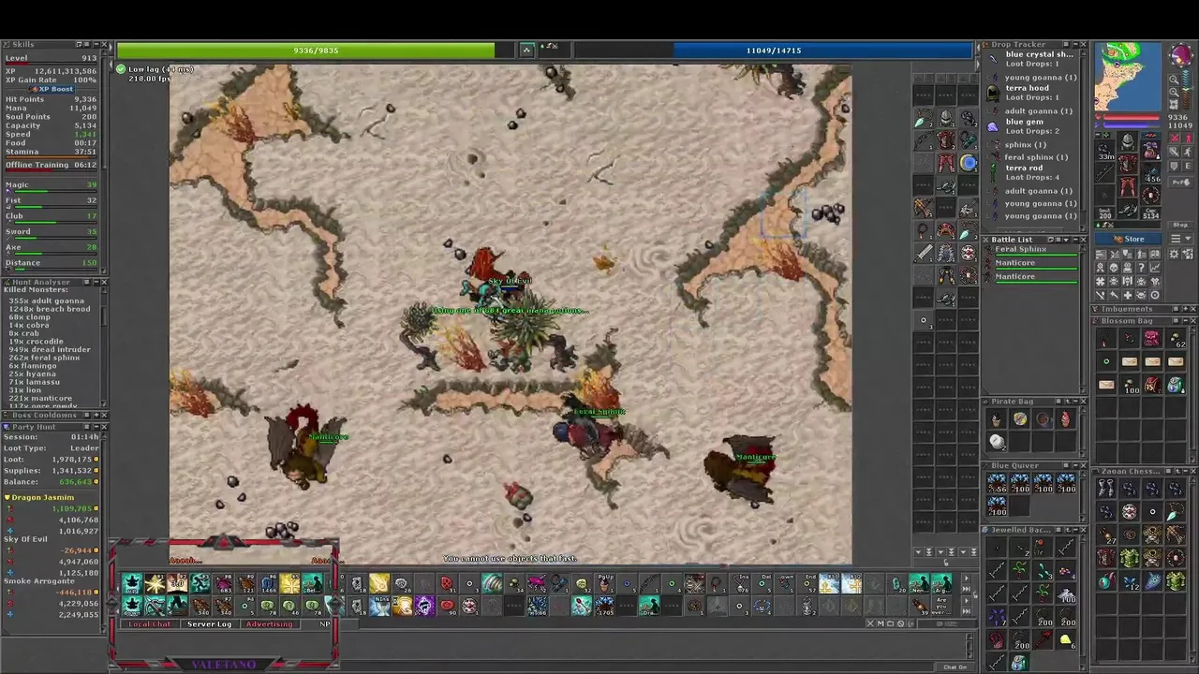The height and width of the screenshot is (674, 1199).
Task: Collapse the Party Hunt panel
Action: pos(95,427)
